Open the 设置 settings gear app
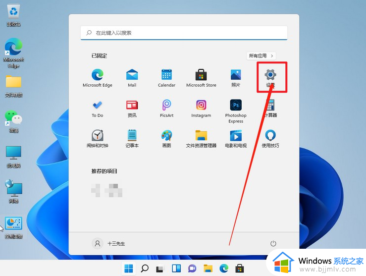This screenshot has height=276, width=366. (270, 78)
